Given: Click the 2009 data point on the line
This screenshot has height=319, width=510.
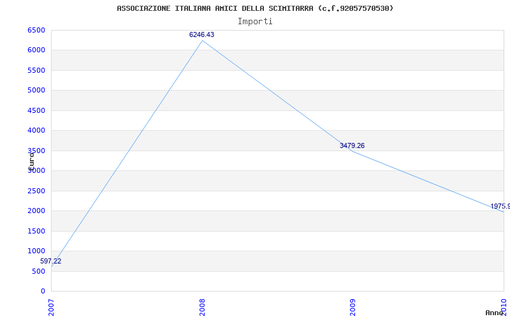Looking at the screenshot, I should click(x=353, y=151).
